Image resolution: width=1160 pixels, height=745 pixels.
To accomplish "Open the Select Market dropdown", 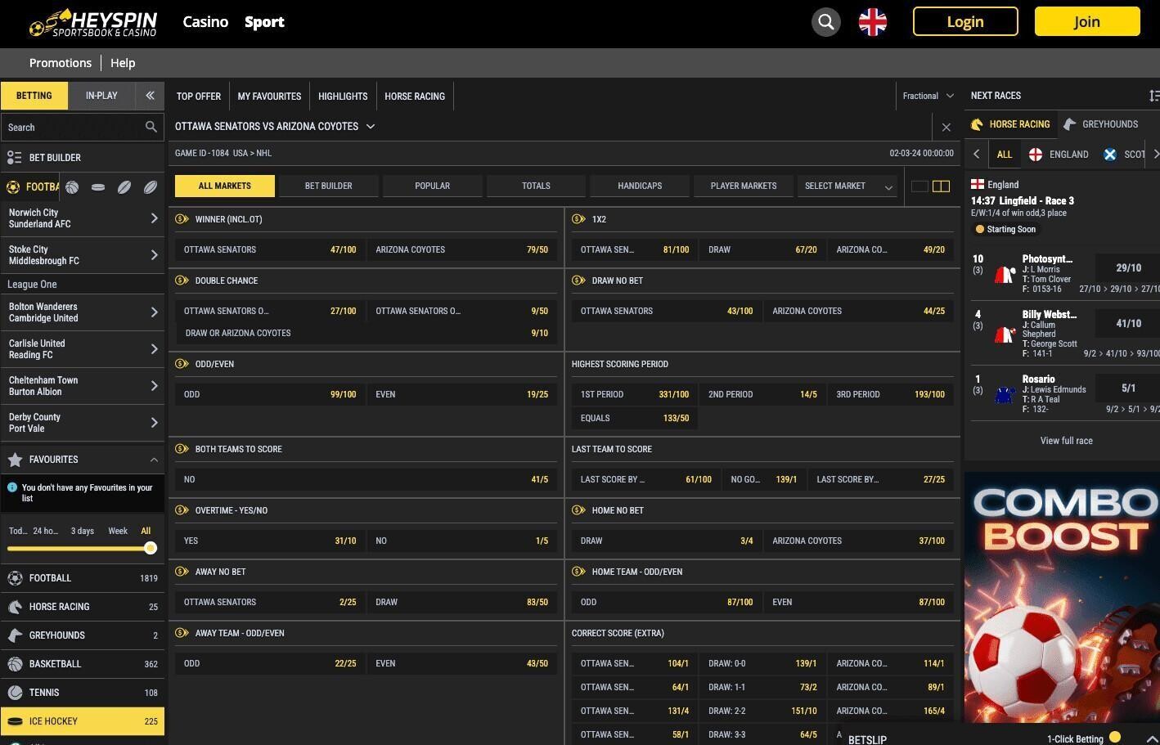I will [848, 186].
